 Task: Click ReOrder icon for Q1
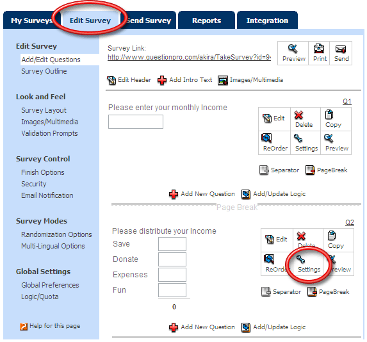coord(266,138)
